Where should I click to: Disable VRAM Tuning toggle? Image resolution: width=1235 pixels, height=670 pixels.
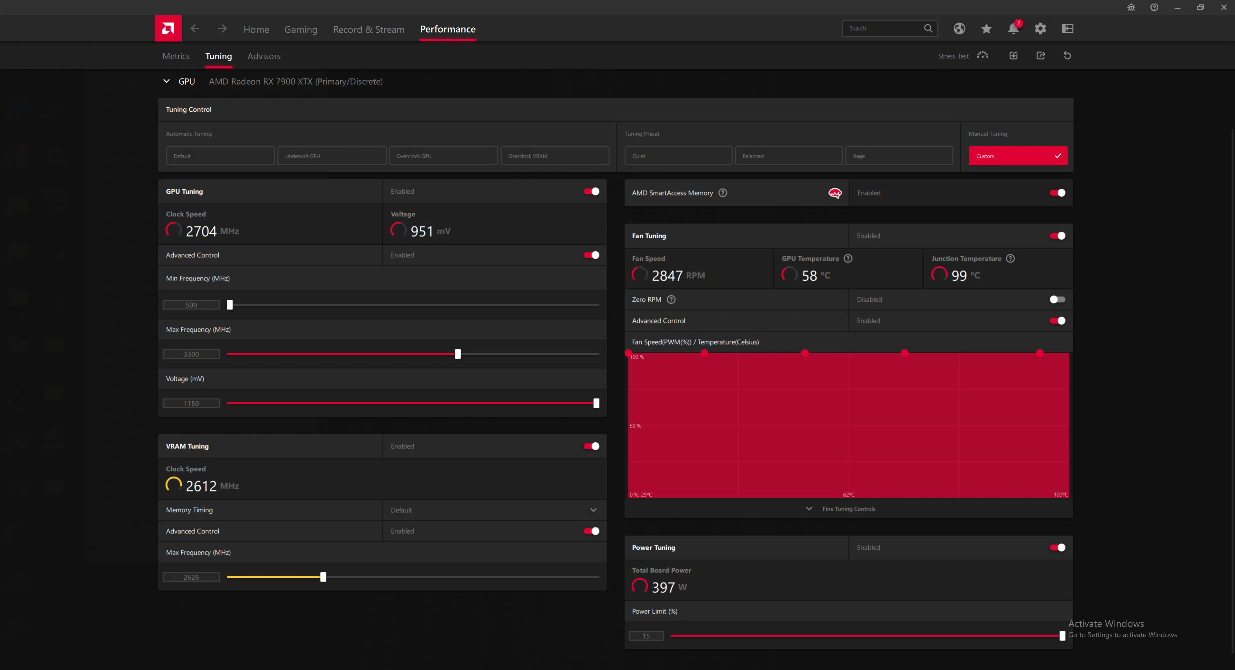pyautogui.click(x=591, y=446)
